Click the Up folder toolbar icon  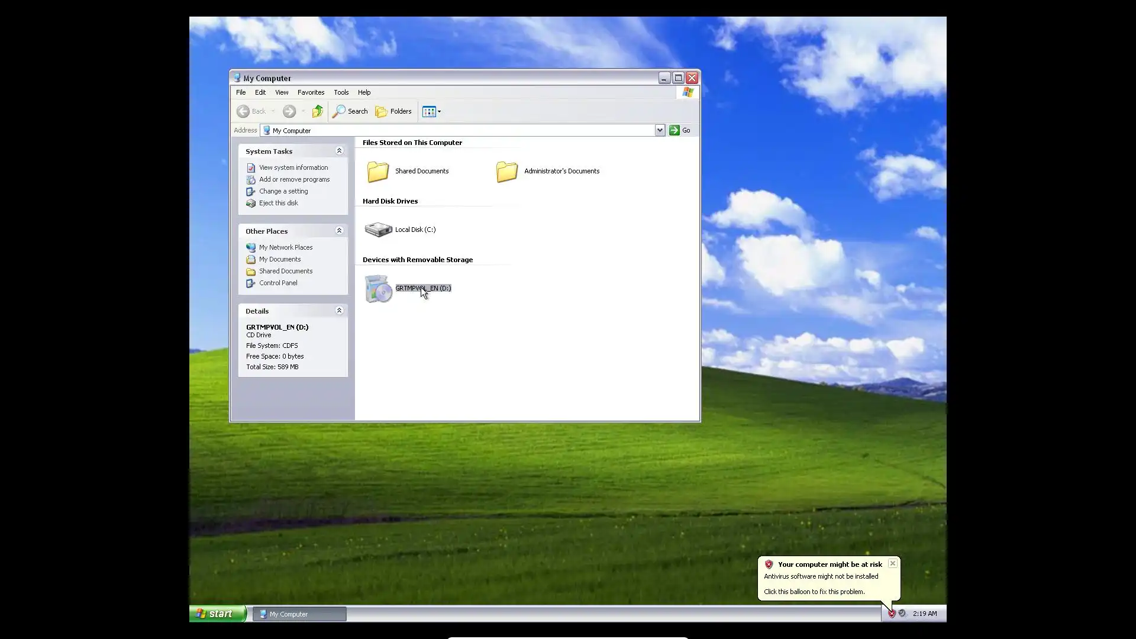coord(318,111)
